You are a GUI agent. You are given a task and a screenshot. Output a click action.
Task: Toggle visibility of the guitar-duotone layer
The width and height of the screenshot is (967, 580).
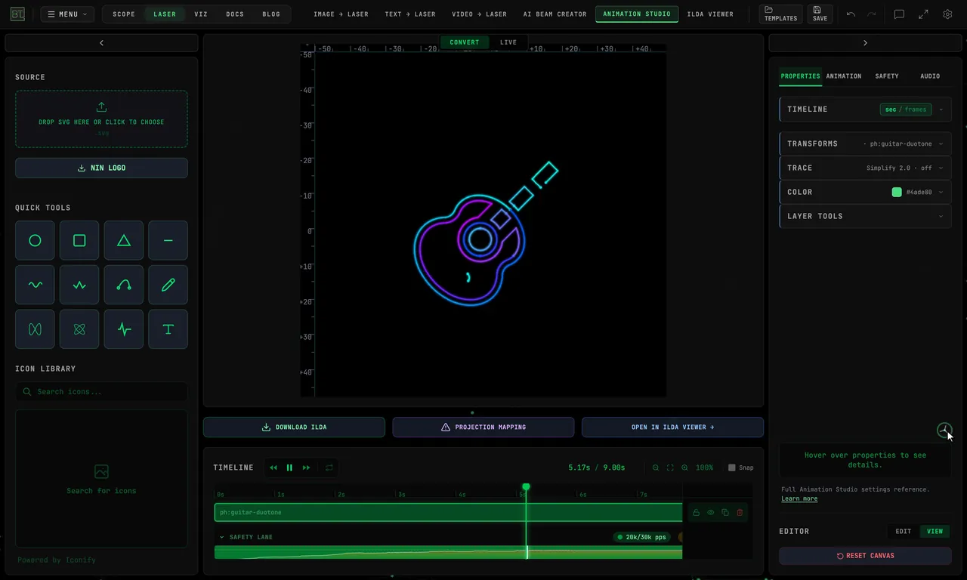[710, 513]
